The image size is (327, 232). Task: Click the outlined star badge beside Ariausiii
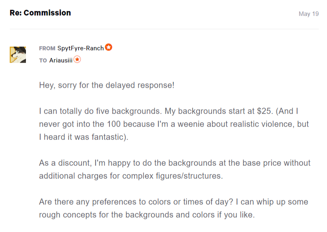point(77,60)
